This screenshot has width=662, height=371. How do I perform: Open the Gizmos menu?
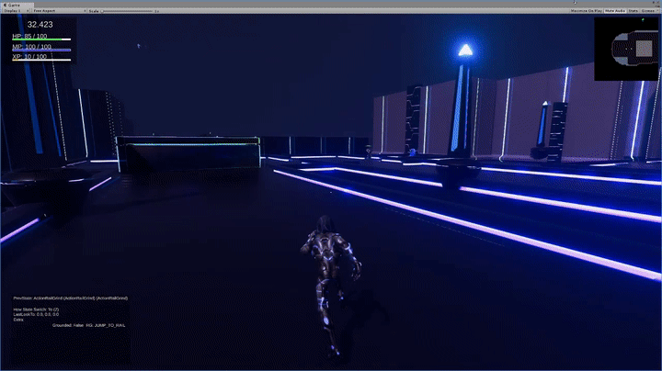(651, 11)
